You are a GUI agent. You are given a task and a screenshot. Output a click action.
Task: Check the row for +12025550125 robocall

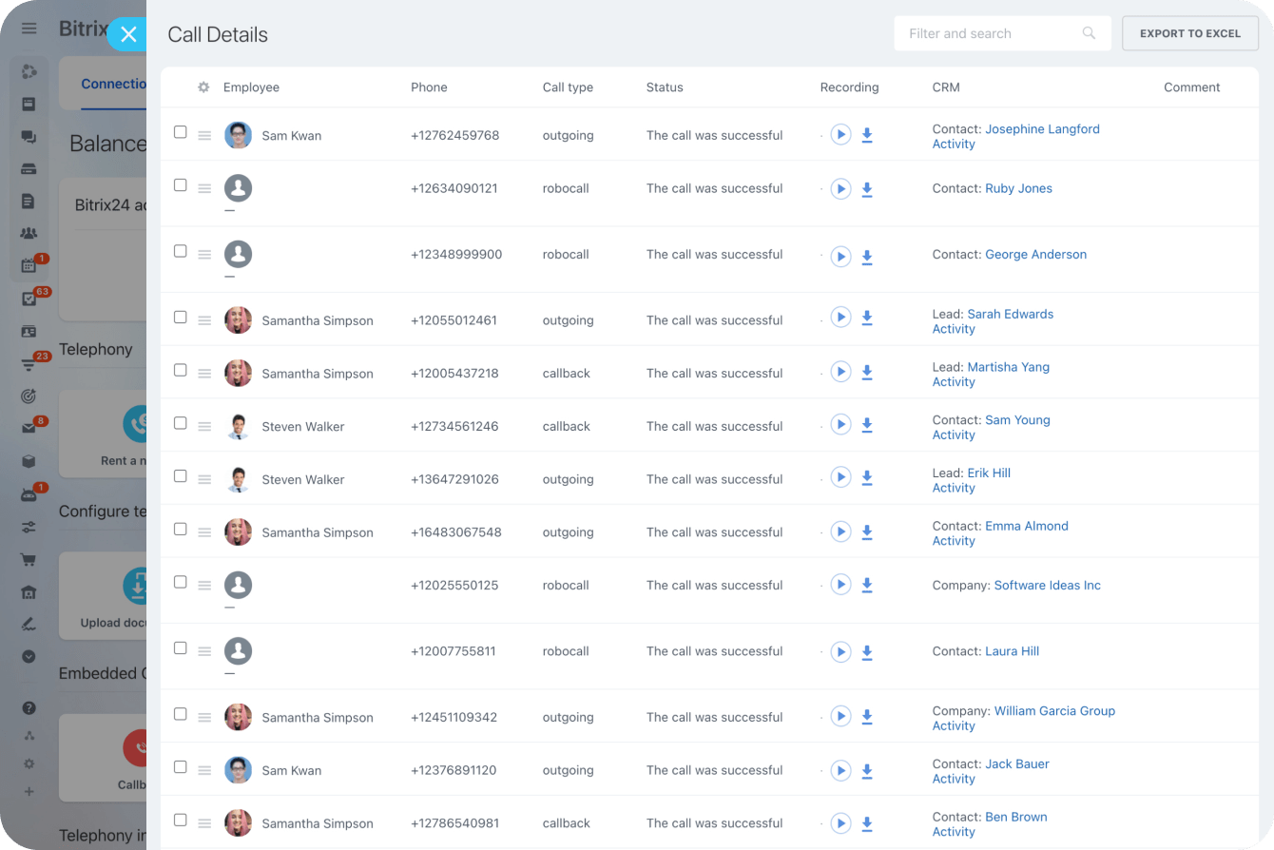click(181, 582)
